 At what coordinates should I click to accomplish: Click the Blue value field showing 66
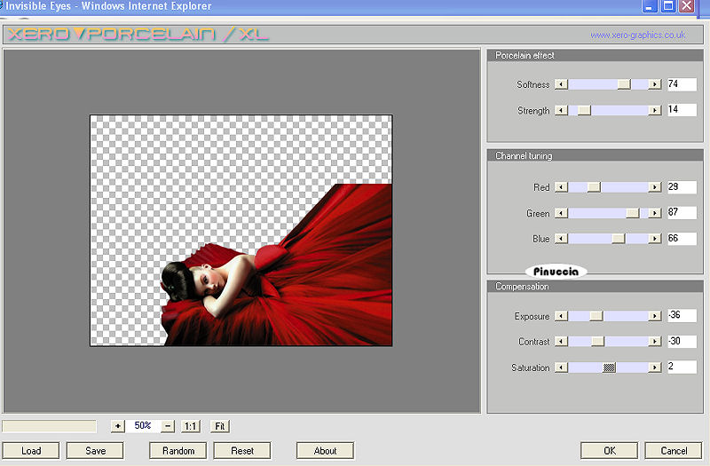(x=682, y=239)
